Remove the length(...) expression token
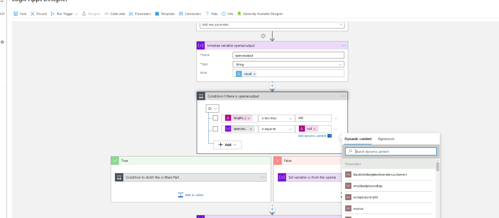The width and height of the screenshot is (499, 218). pos(249,119)
